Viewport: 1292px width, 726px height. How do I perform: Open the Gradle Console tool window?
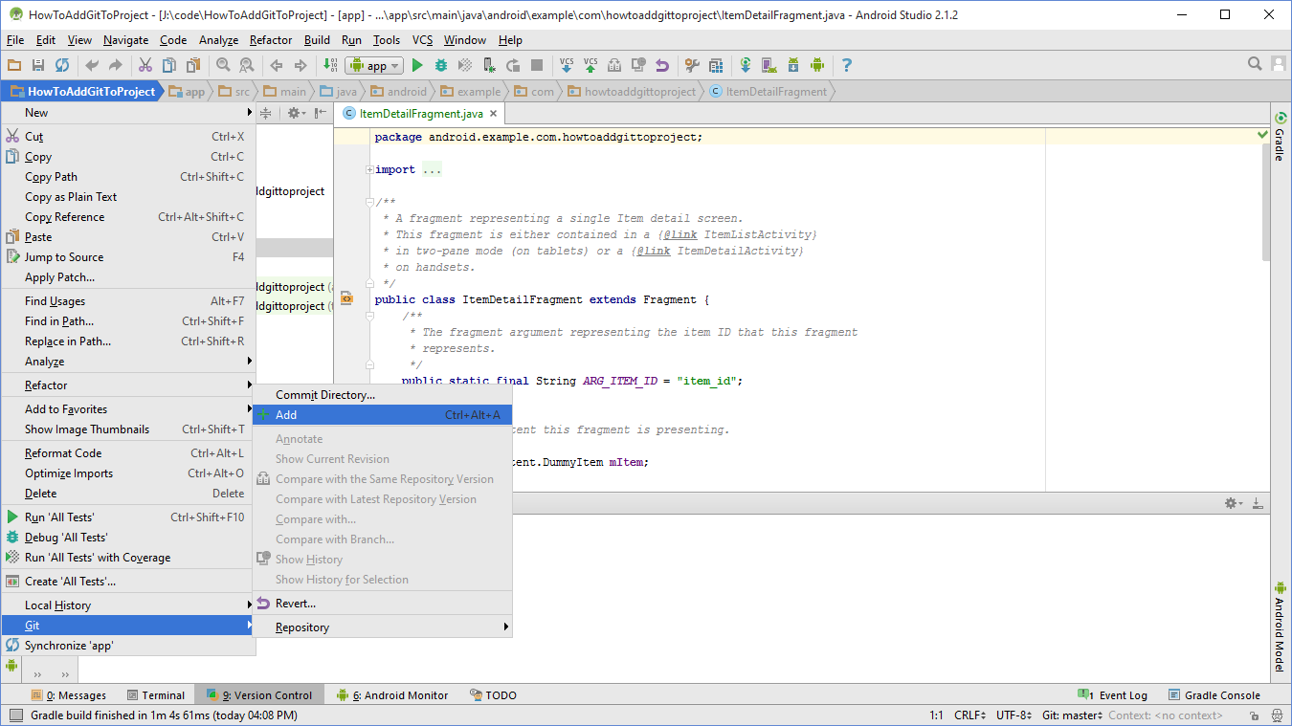click(1214, 695)
